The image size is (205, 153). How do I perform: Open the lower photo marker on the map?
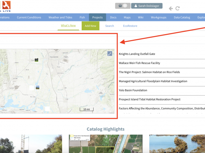(37, 87)
